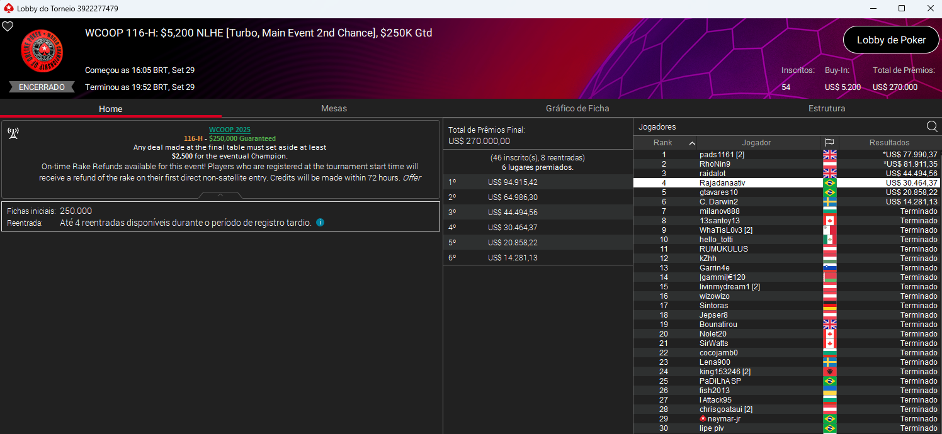Open the WCOOP 2025 link
The height and width of the screenshot is (434, 942).
[x=229, y=130]
